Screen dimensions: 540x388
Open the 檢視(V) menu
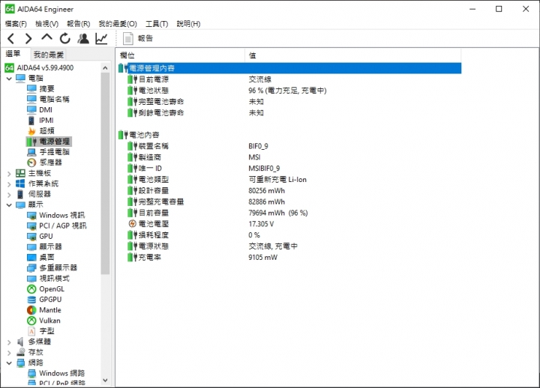(46, 24)
